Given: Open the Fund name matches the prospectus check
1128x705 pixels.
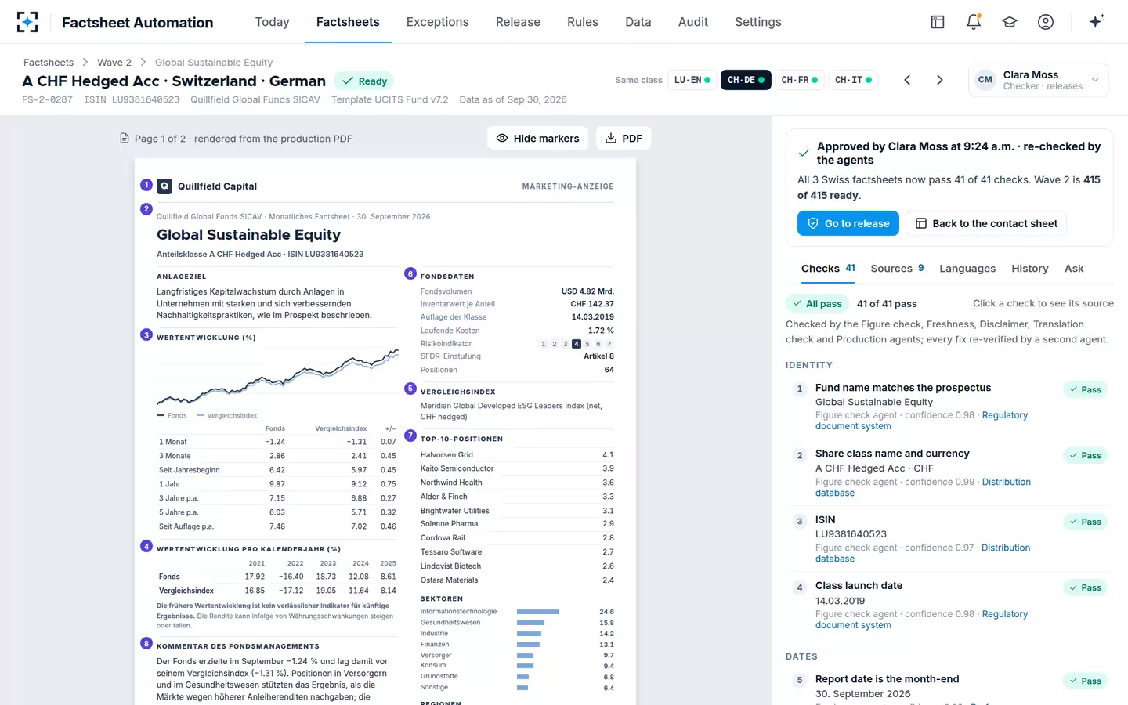Looking at the screenshot, I should pos(949,407).
